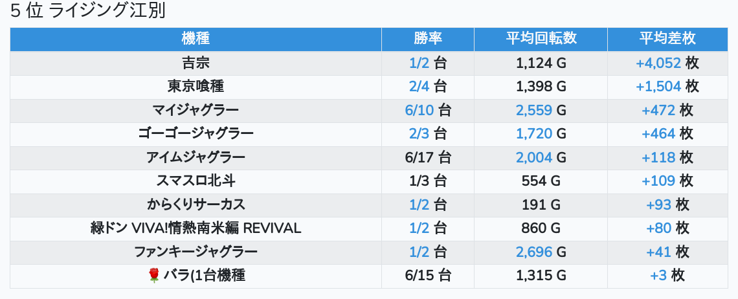Viewport: 738px width, 299px height.
Task: Click the +1,504 difference for 東京喰種
Action: pyautogui.click(x=658, y=87)
